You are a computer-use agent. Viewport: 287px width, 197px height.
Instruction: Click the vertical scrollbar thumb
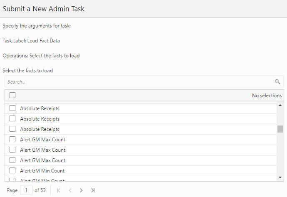pyautogui.click(x=280, y=129)
